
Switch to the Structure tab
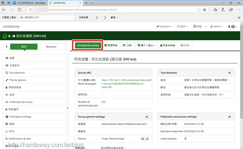pos(51,47)
